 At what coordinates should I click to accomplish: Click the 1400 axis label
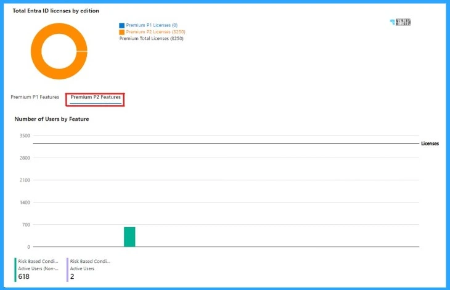click(25, 203)
